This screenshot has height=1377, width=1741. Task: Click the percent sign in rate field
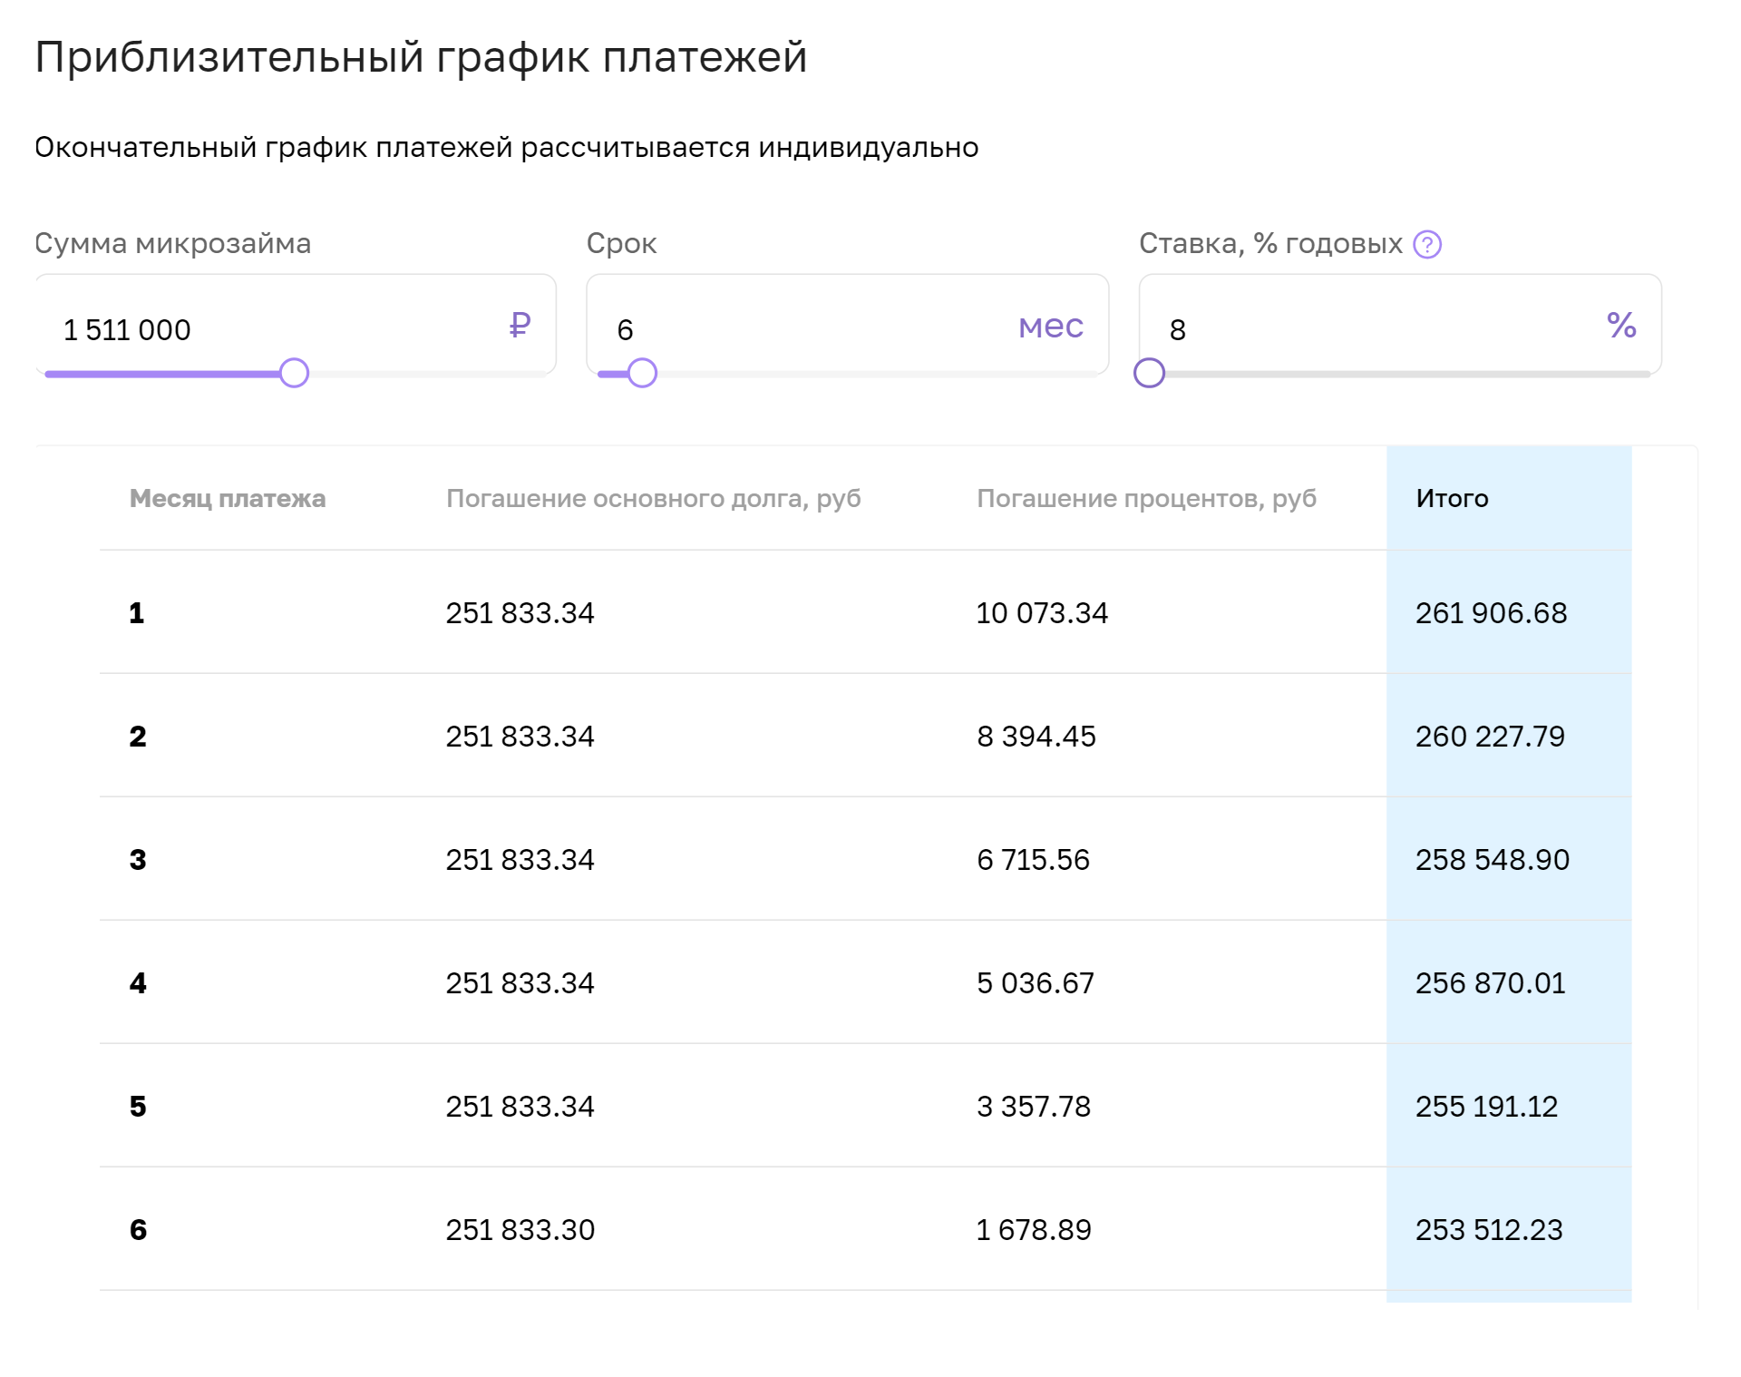pos(1621,325)
